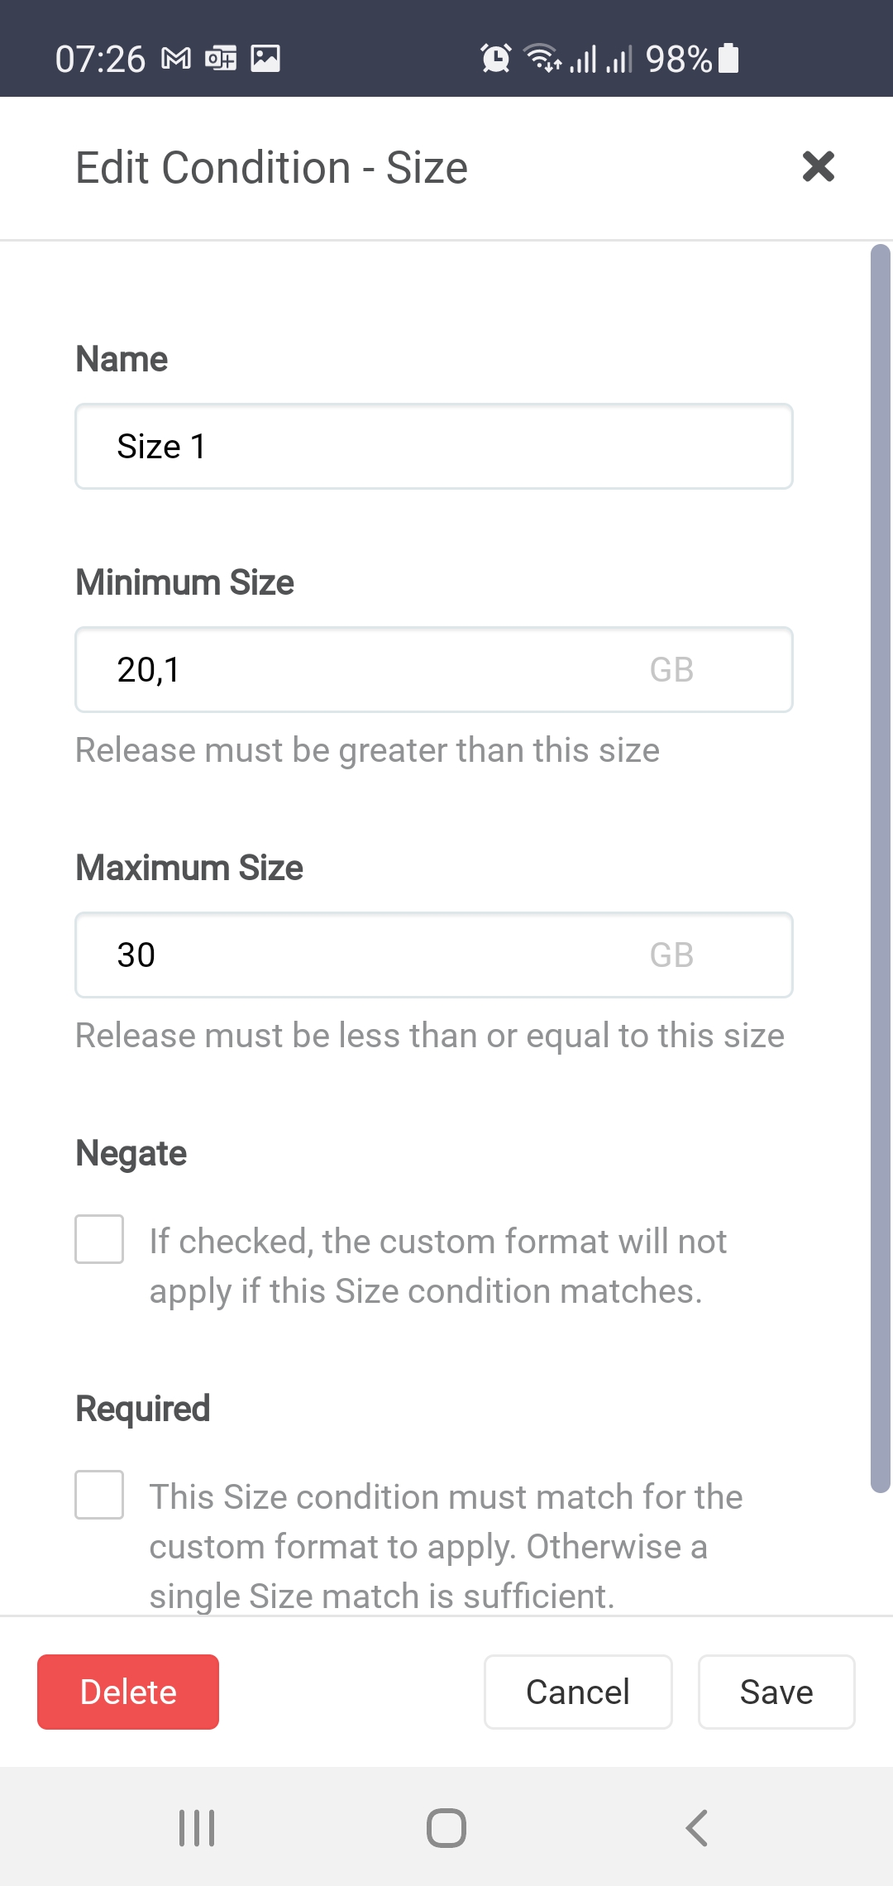Open the Outlook notification icon
The image size is (893, 1886).
[x=222, y=58]
